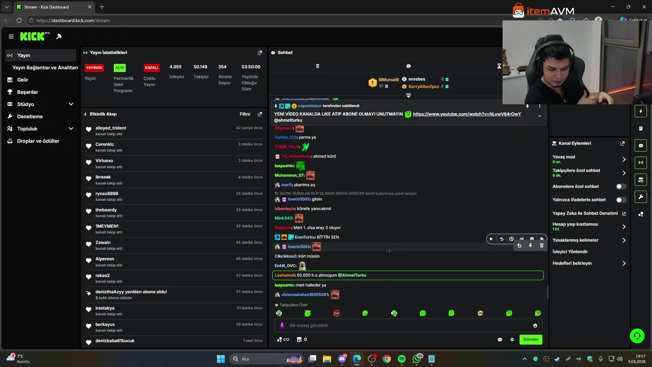
Task: Pop out the Etkinlik Akışı panel
Action: click(x=259, y=114)
